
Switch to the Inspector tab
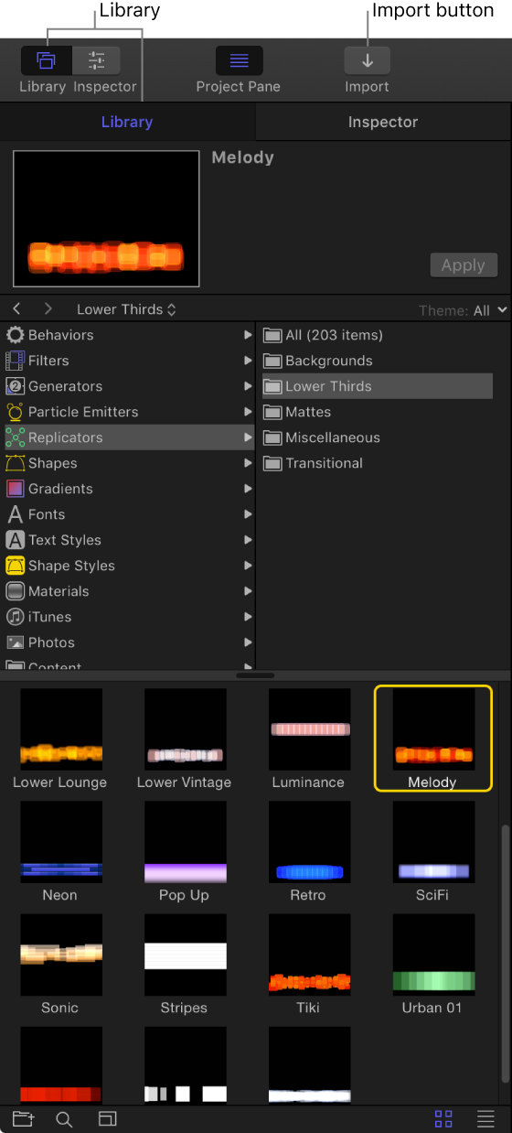(x=383, y=122)
